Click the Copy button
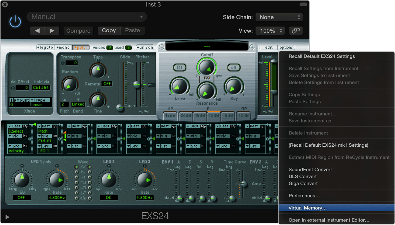 point(109,30)
